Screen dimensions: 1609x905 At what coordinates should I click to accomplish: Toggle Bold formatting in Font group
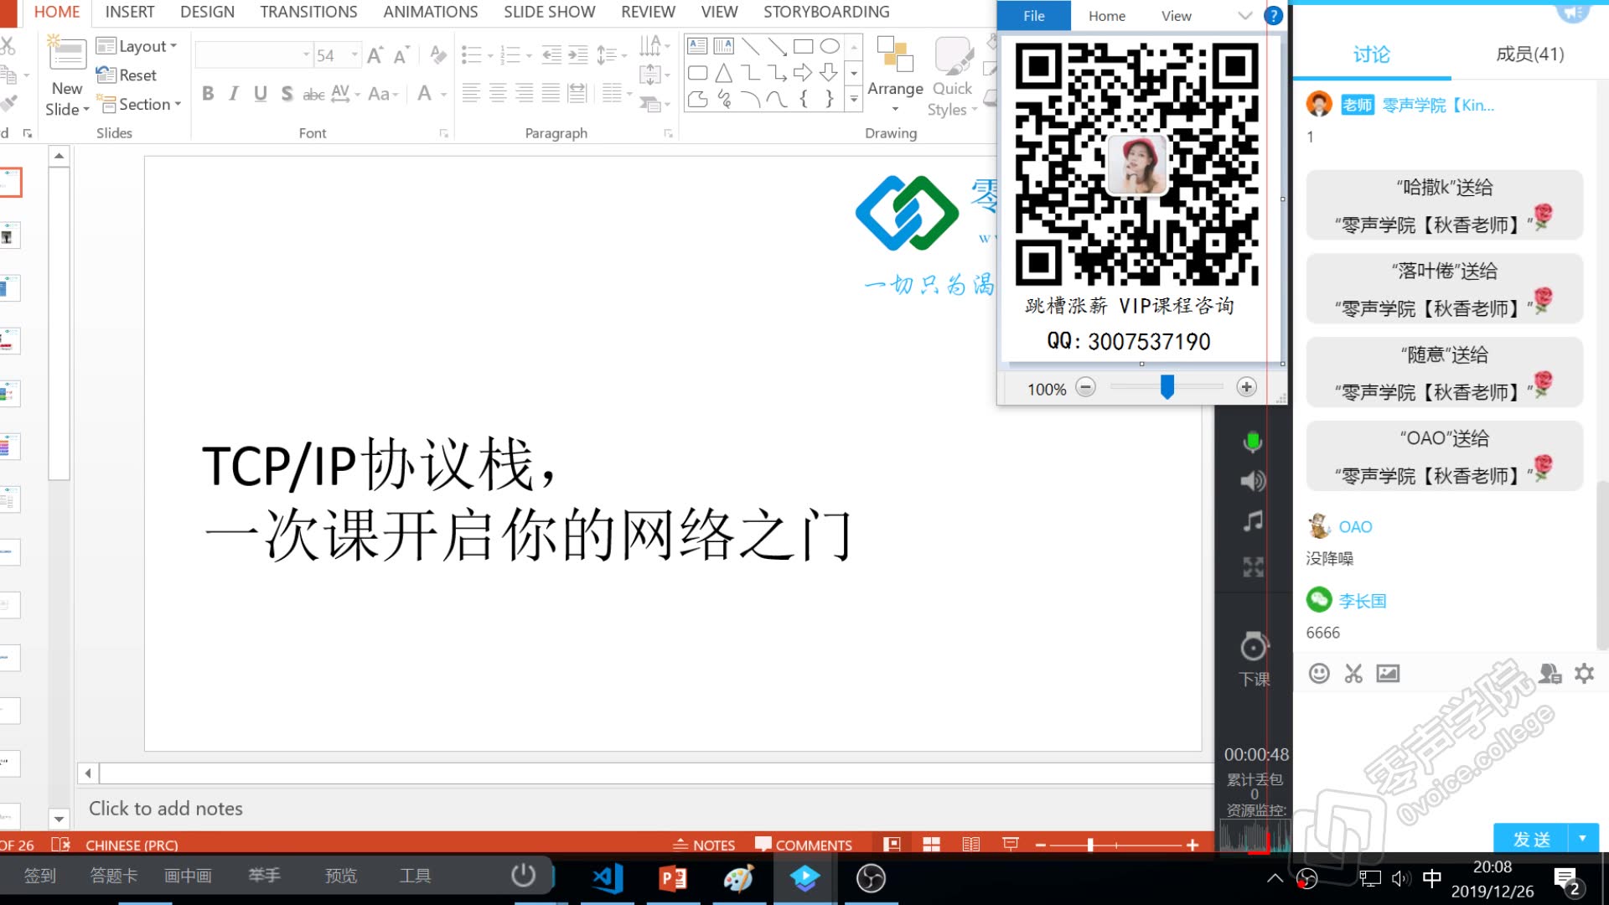pyautogui.click(x=208, y=94)
